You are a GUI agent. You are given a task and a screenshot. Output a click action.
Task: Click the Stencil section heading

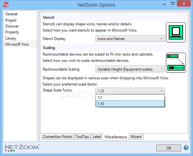click(x=49, y=17)
